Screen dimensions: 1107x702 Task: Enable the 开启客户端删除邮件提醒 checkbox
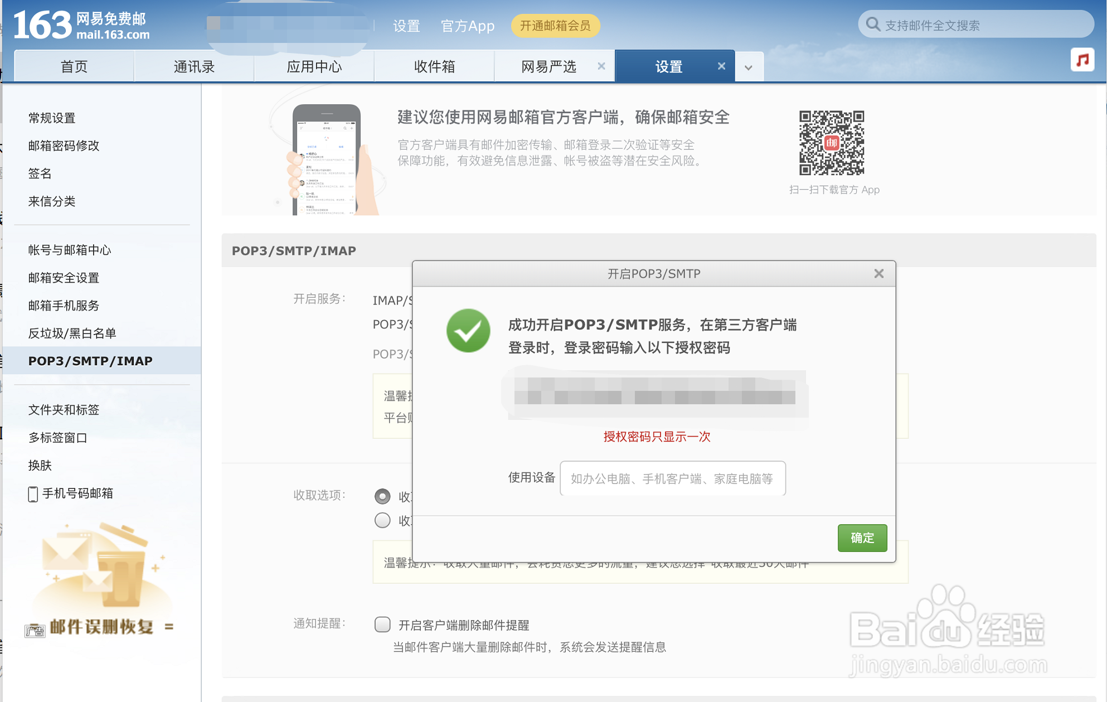[382, 625]
